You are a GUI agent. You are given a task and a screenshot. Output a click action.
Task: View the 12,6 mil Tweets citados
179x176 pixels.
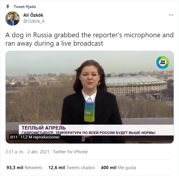coord(71,168)
